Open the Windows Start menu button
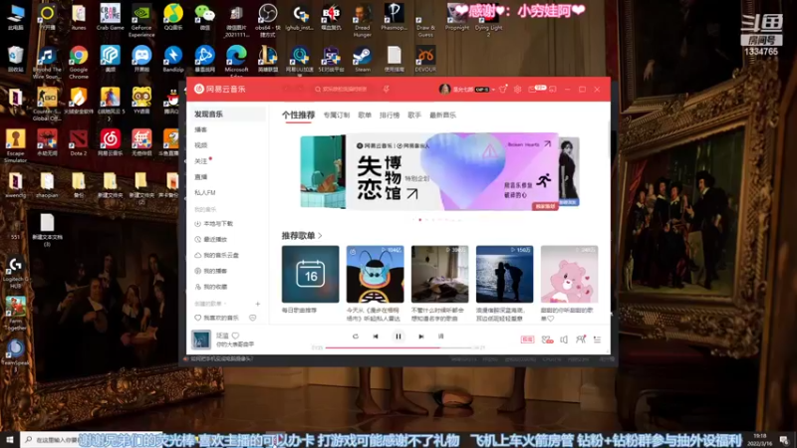The height and width of the screenshot is (448, 797). tap(10, 439)
